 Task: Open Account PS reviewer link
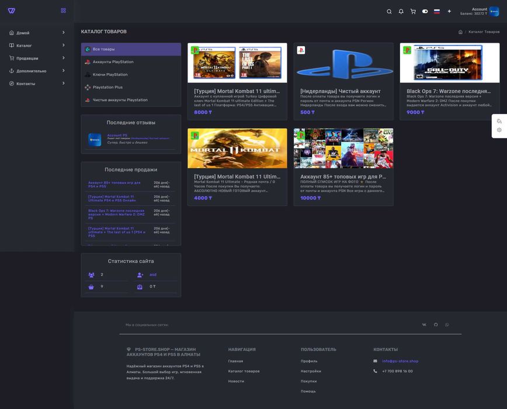(x=117, y=135)
